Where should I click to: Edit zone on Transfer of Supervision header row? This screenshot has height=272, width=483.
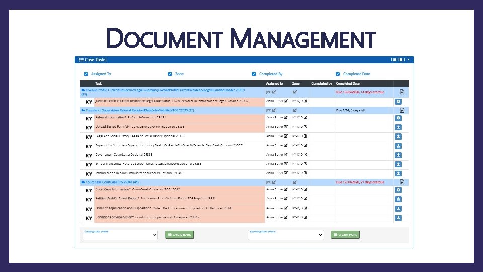[295, 110]
